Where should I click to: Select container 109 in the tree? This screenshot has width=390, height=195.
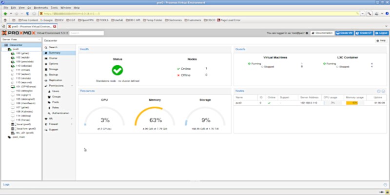coord(25,62)
